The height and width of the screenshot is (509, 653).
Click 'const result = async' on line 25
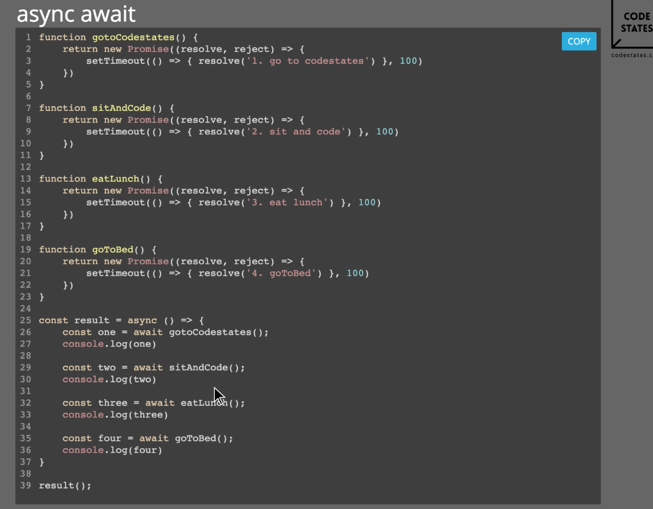98,321
